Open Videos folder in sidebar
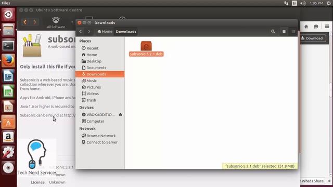The image size is (333, 187). (x=100, y=94)
